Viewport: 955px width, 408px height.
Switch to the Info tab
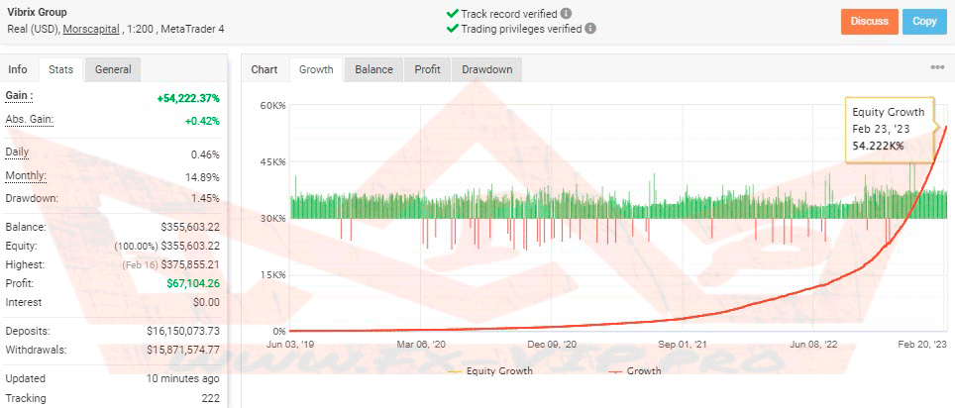(x=18, y=69)
